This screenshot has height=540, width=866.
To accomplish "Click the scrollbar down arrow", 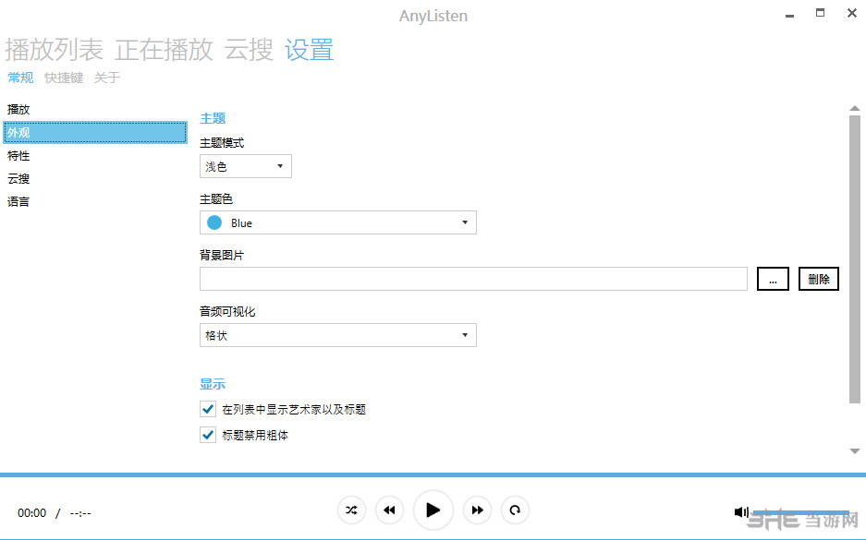I will (x=855, y=451).
